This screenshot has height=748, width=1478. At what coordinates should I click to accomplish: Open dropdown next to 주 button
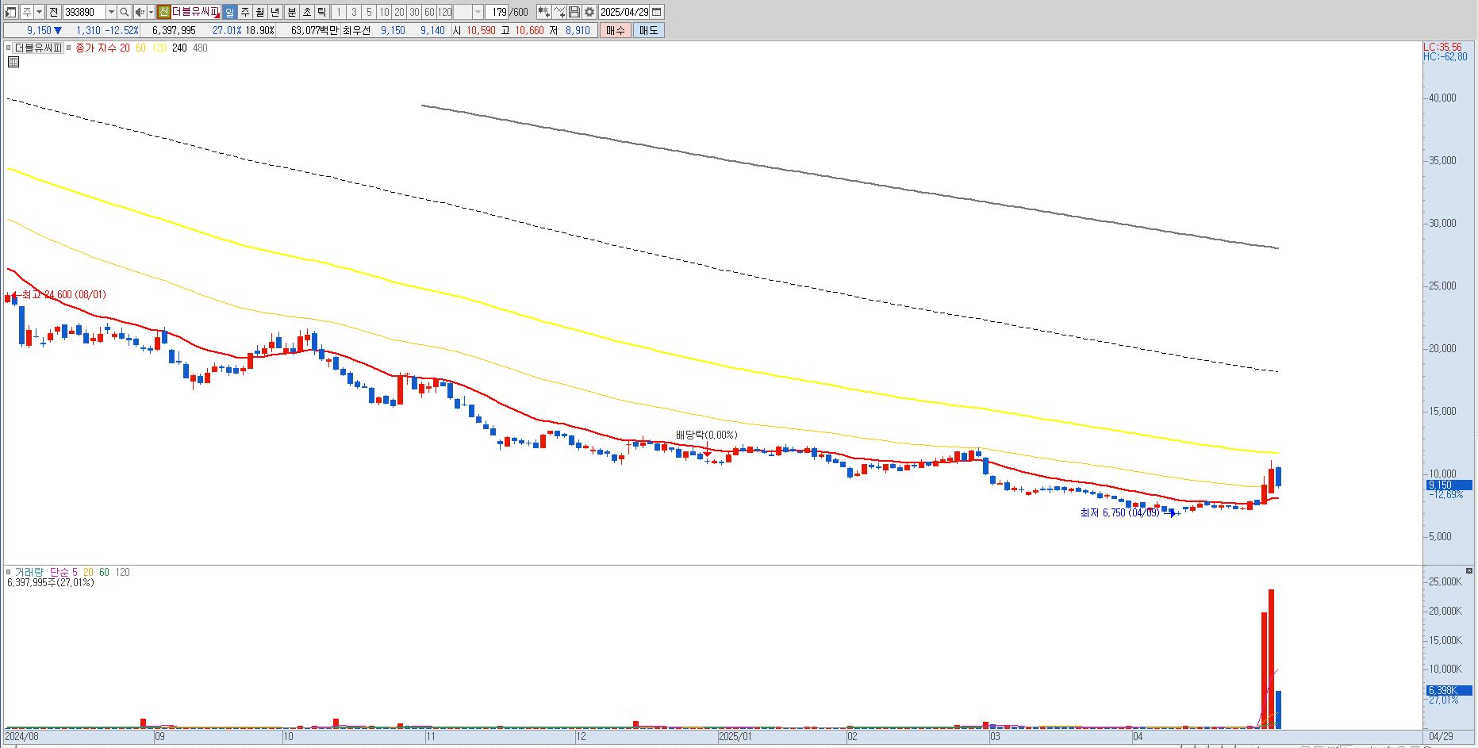point(39,12)
